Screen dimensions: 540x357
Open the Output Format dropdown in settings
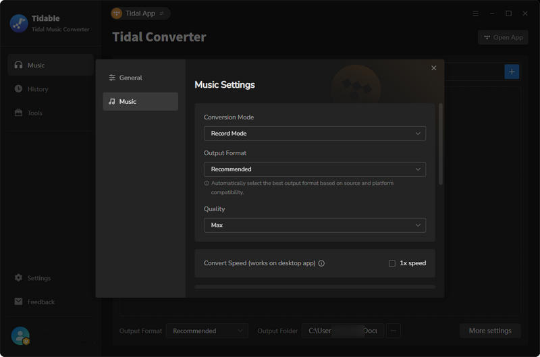315,169
